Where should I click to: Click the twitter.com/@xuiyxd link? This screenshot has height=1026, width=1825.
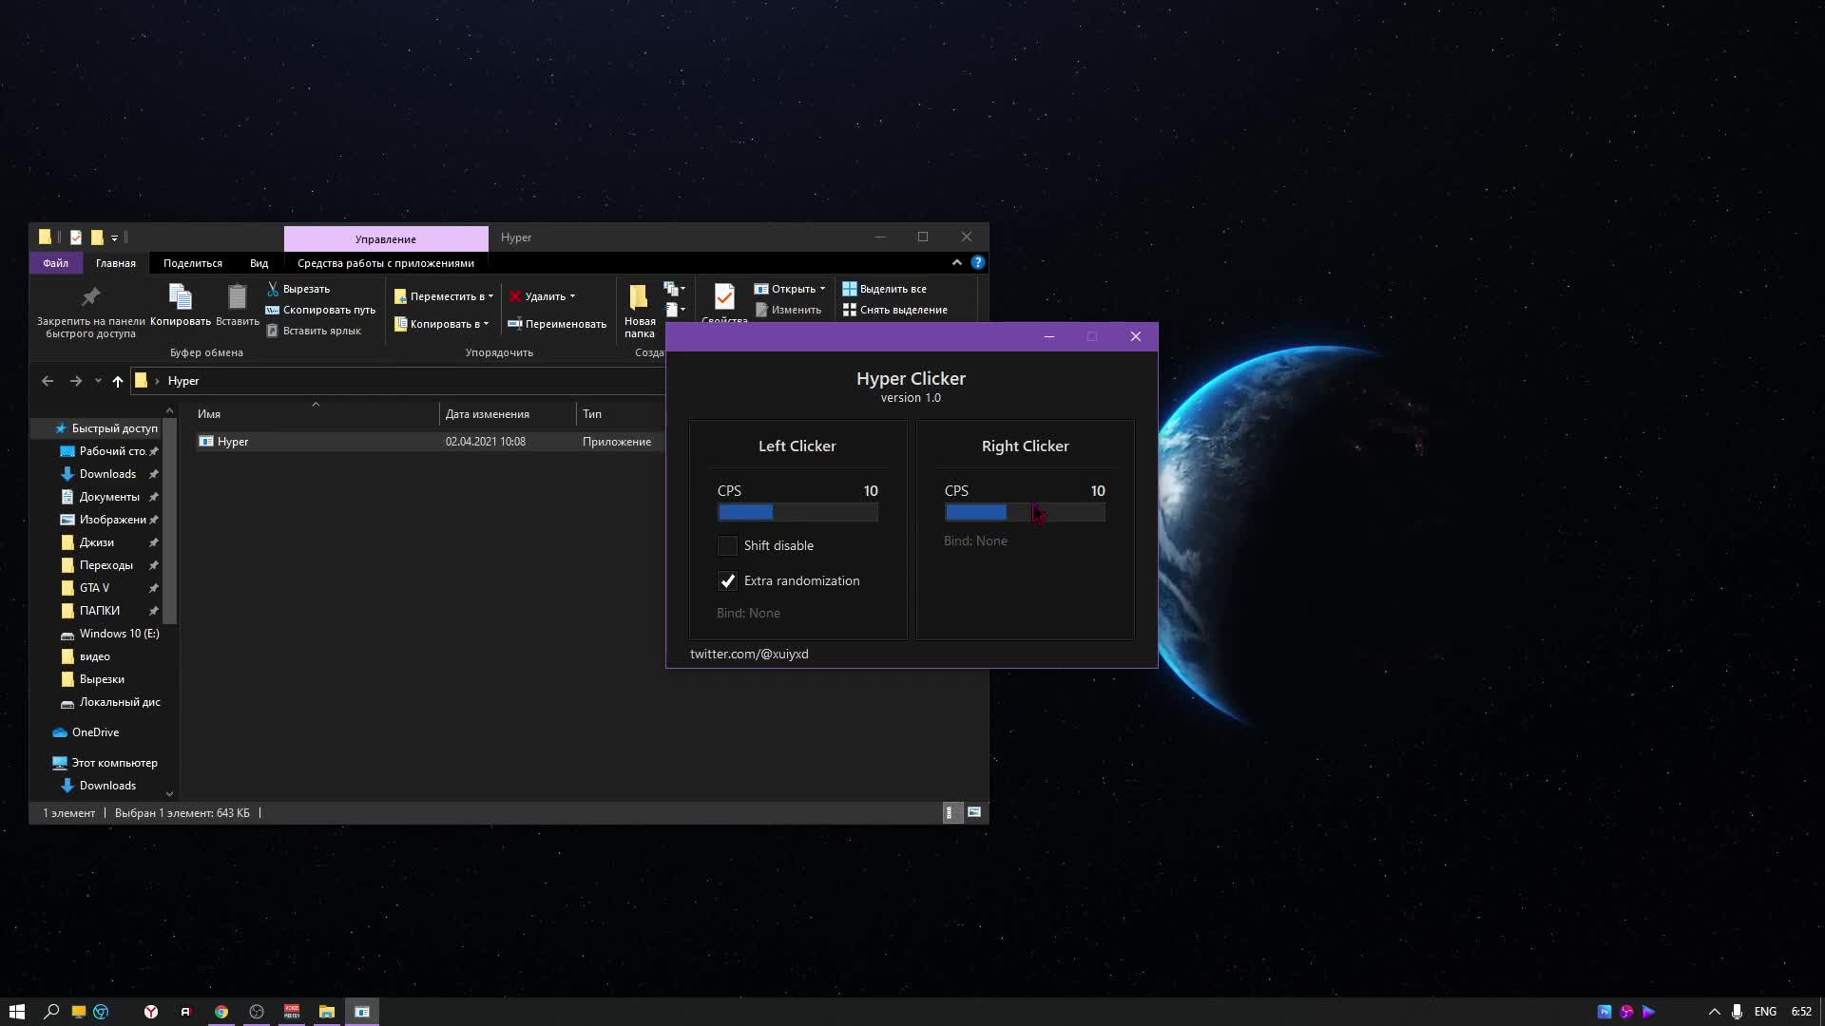tap(748, 653)
